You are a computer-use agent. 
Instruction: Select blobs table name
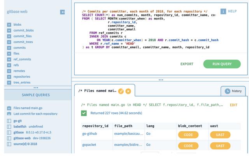(17, 25)
